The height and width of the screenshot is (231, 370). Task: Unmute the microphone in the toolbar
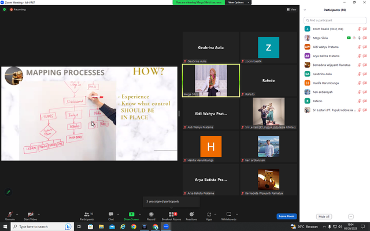[10, 214]
